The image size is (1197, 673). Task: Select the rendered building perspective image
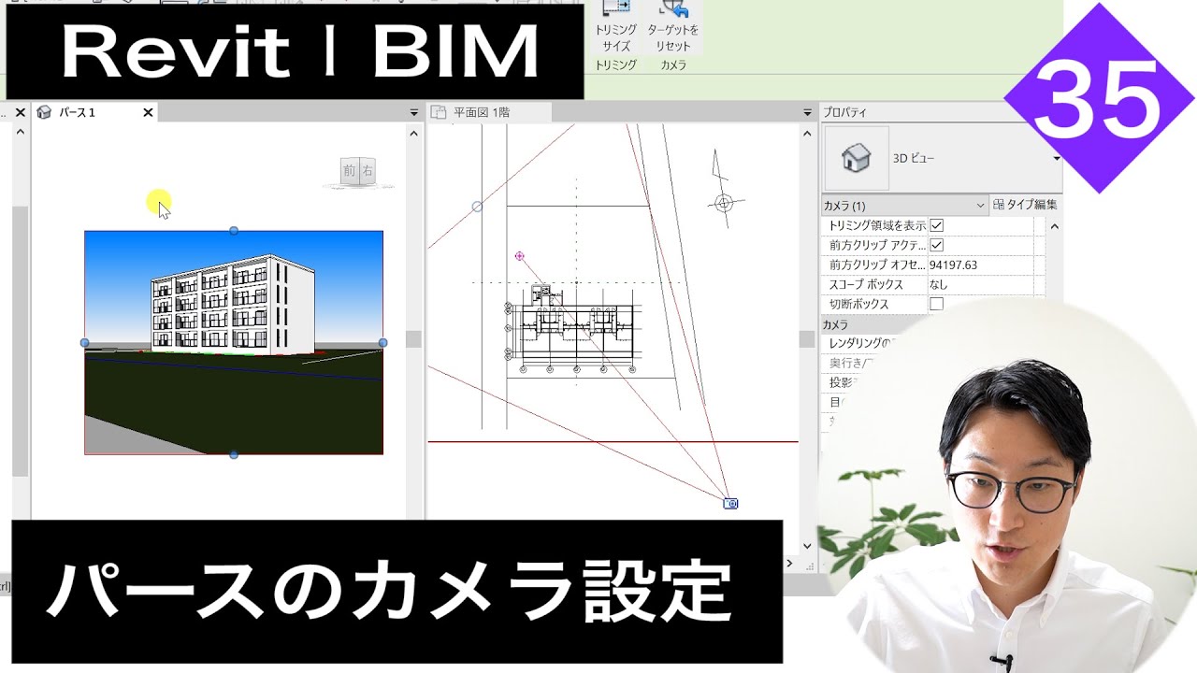(234, 343)
